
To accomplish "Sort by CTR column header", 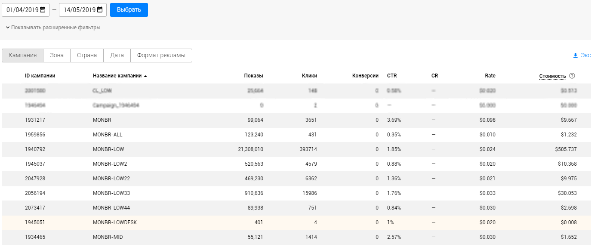I will [392, 76].
